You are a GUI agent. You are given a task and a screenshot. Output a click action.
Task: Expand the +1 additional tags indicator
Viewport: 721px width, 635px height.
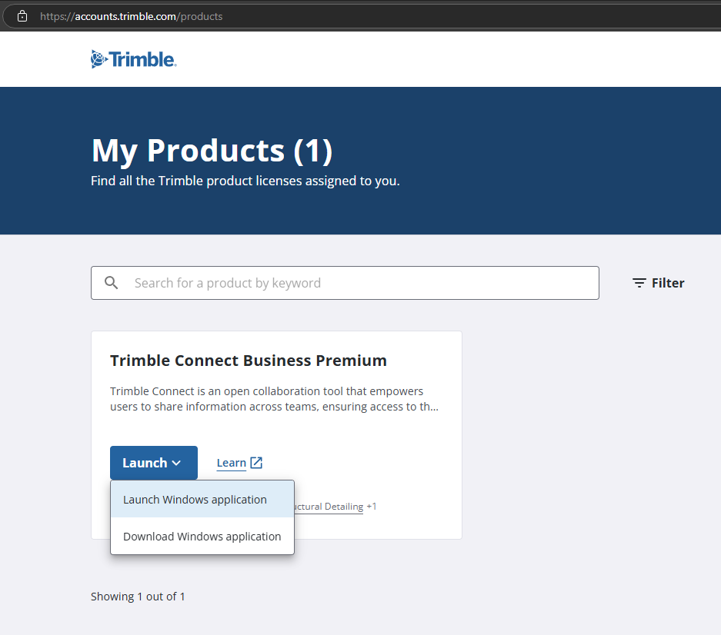coord(372,507)
